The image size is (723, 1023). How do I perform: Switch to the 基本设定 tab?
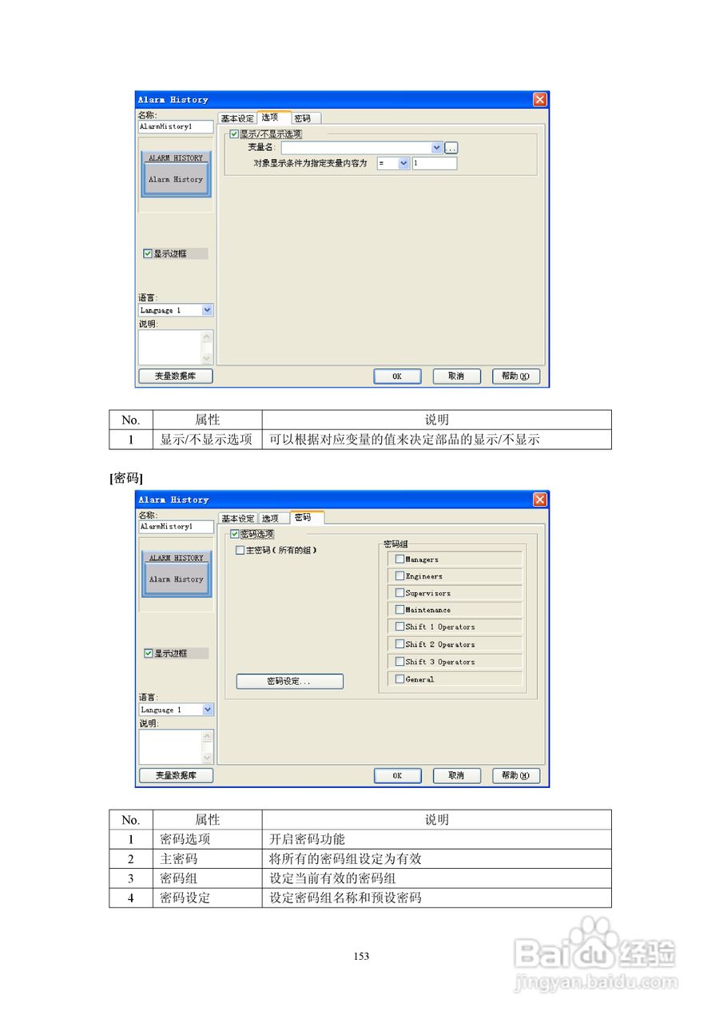(237, 116)
